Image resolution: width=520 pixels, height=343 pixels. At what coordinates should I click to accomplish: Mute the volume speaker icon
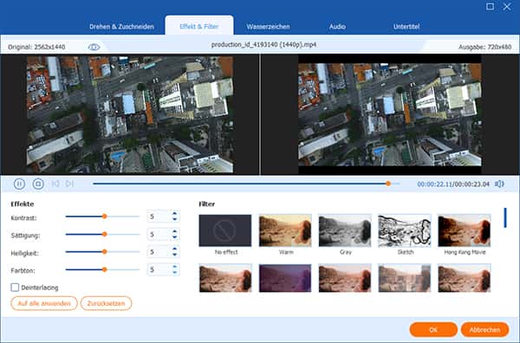pyautogui.click(x=499, y=184)
